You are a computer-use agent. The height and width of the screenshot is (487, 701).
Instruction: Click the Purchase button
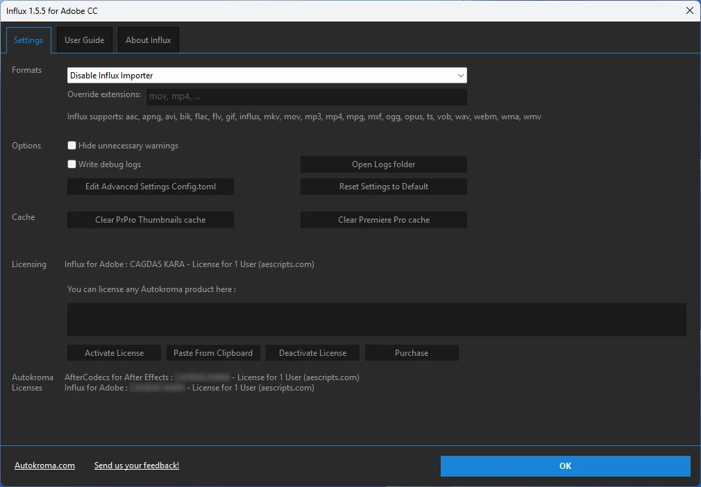click(x=412, y=353)
